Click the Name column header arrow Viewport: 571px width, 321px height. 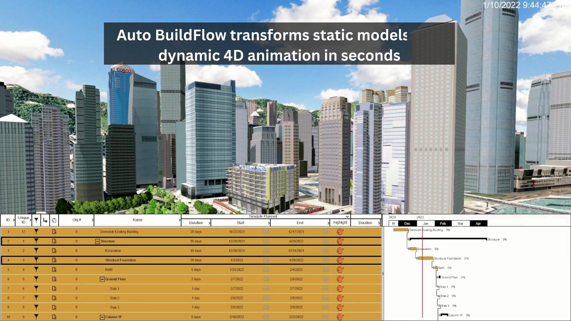click(179, 220)
